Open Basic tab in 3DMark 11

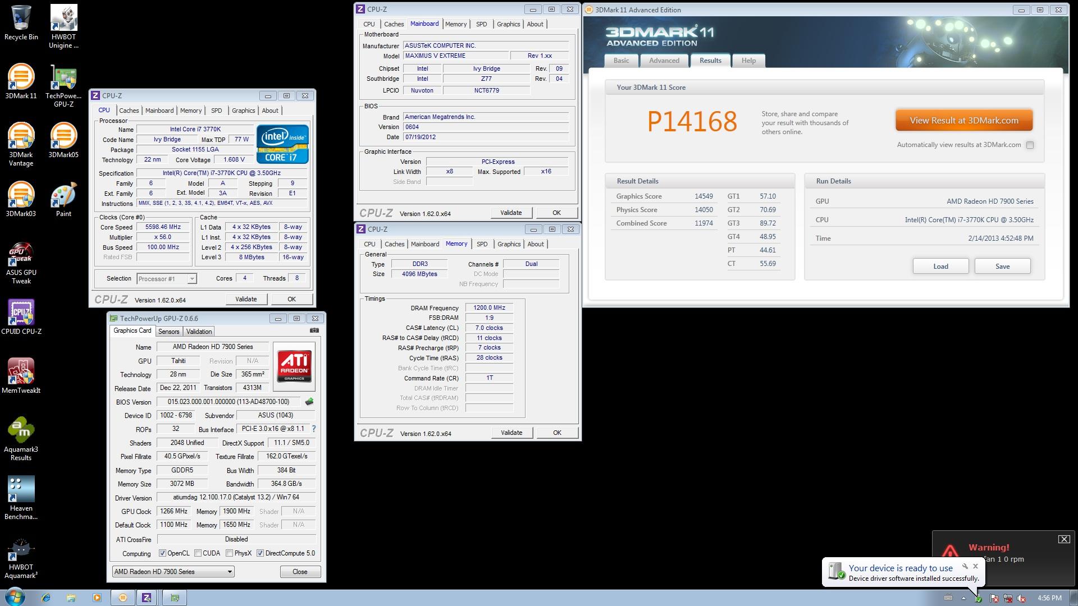621,61
